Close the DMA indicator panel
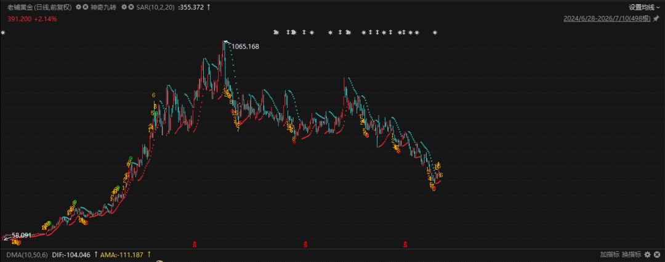The image size is (665, 262). click(x=656, y=255)
